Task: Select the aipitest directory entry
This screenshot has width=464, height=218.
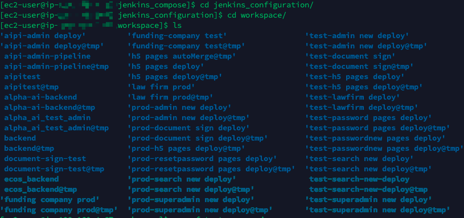Action: coord(22,77)
